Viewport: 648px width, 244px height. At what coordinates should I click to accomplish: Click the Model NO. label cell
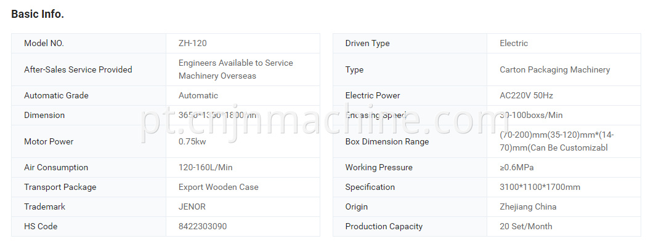pyautogui.click(x=89, y=43)
